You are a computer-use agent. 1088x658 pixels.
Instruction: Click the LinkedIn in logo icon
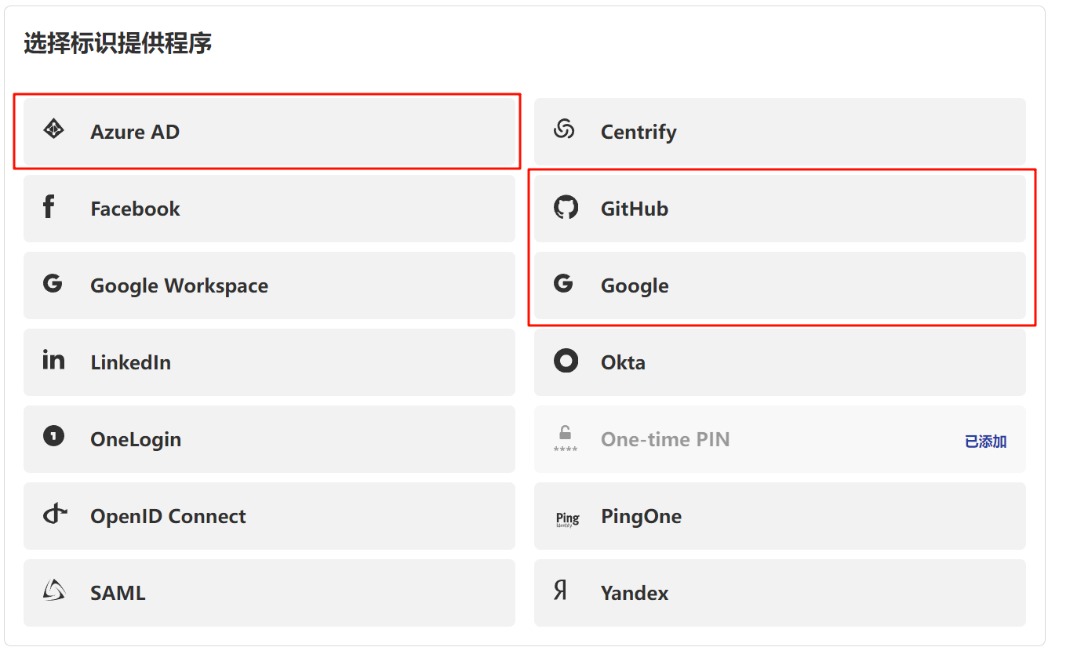click(x=53, y=361)
